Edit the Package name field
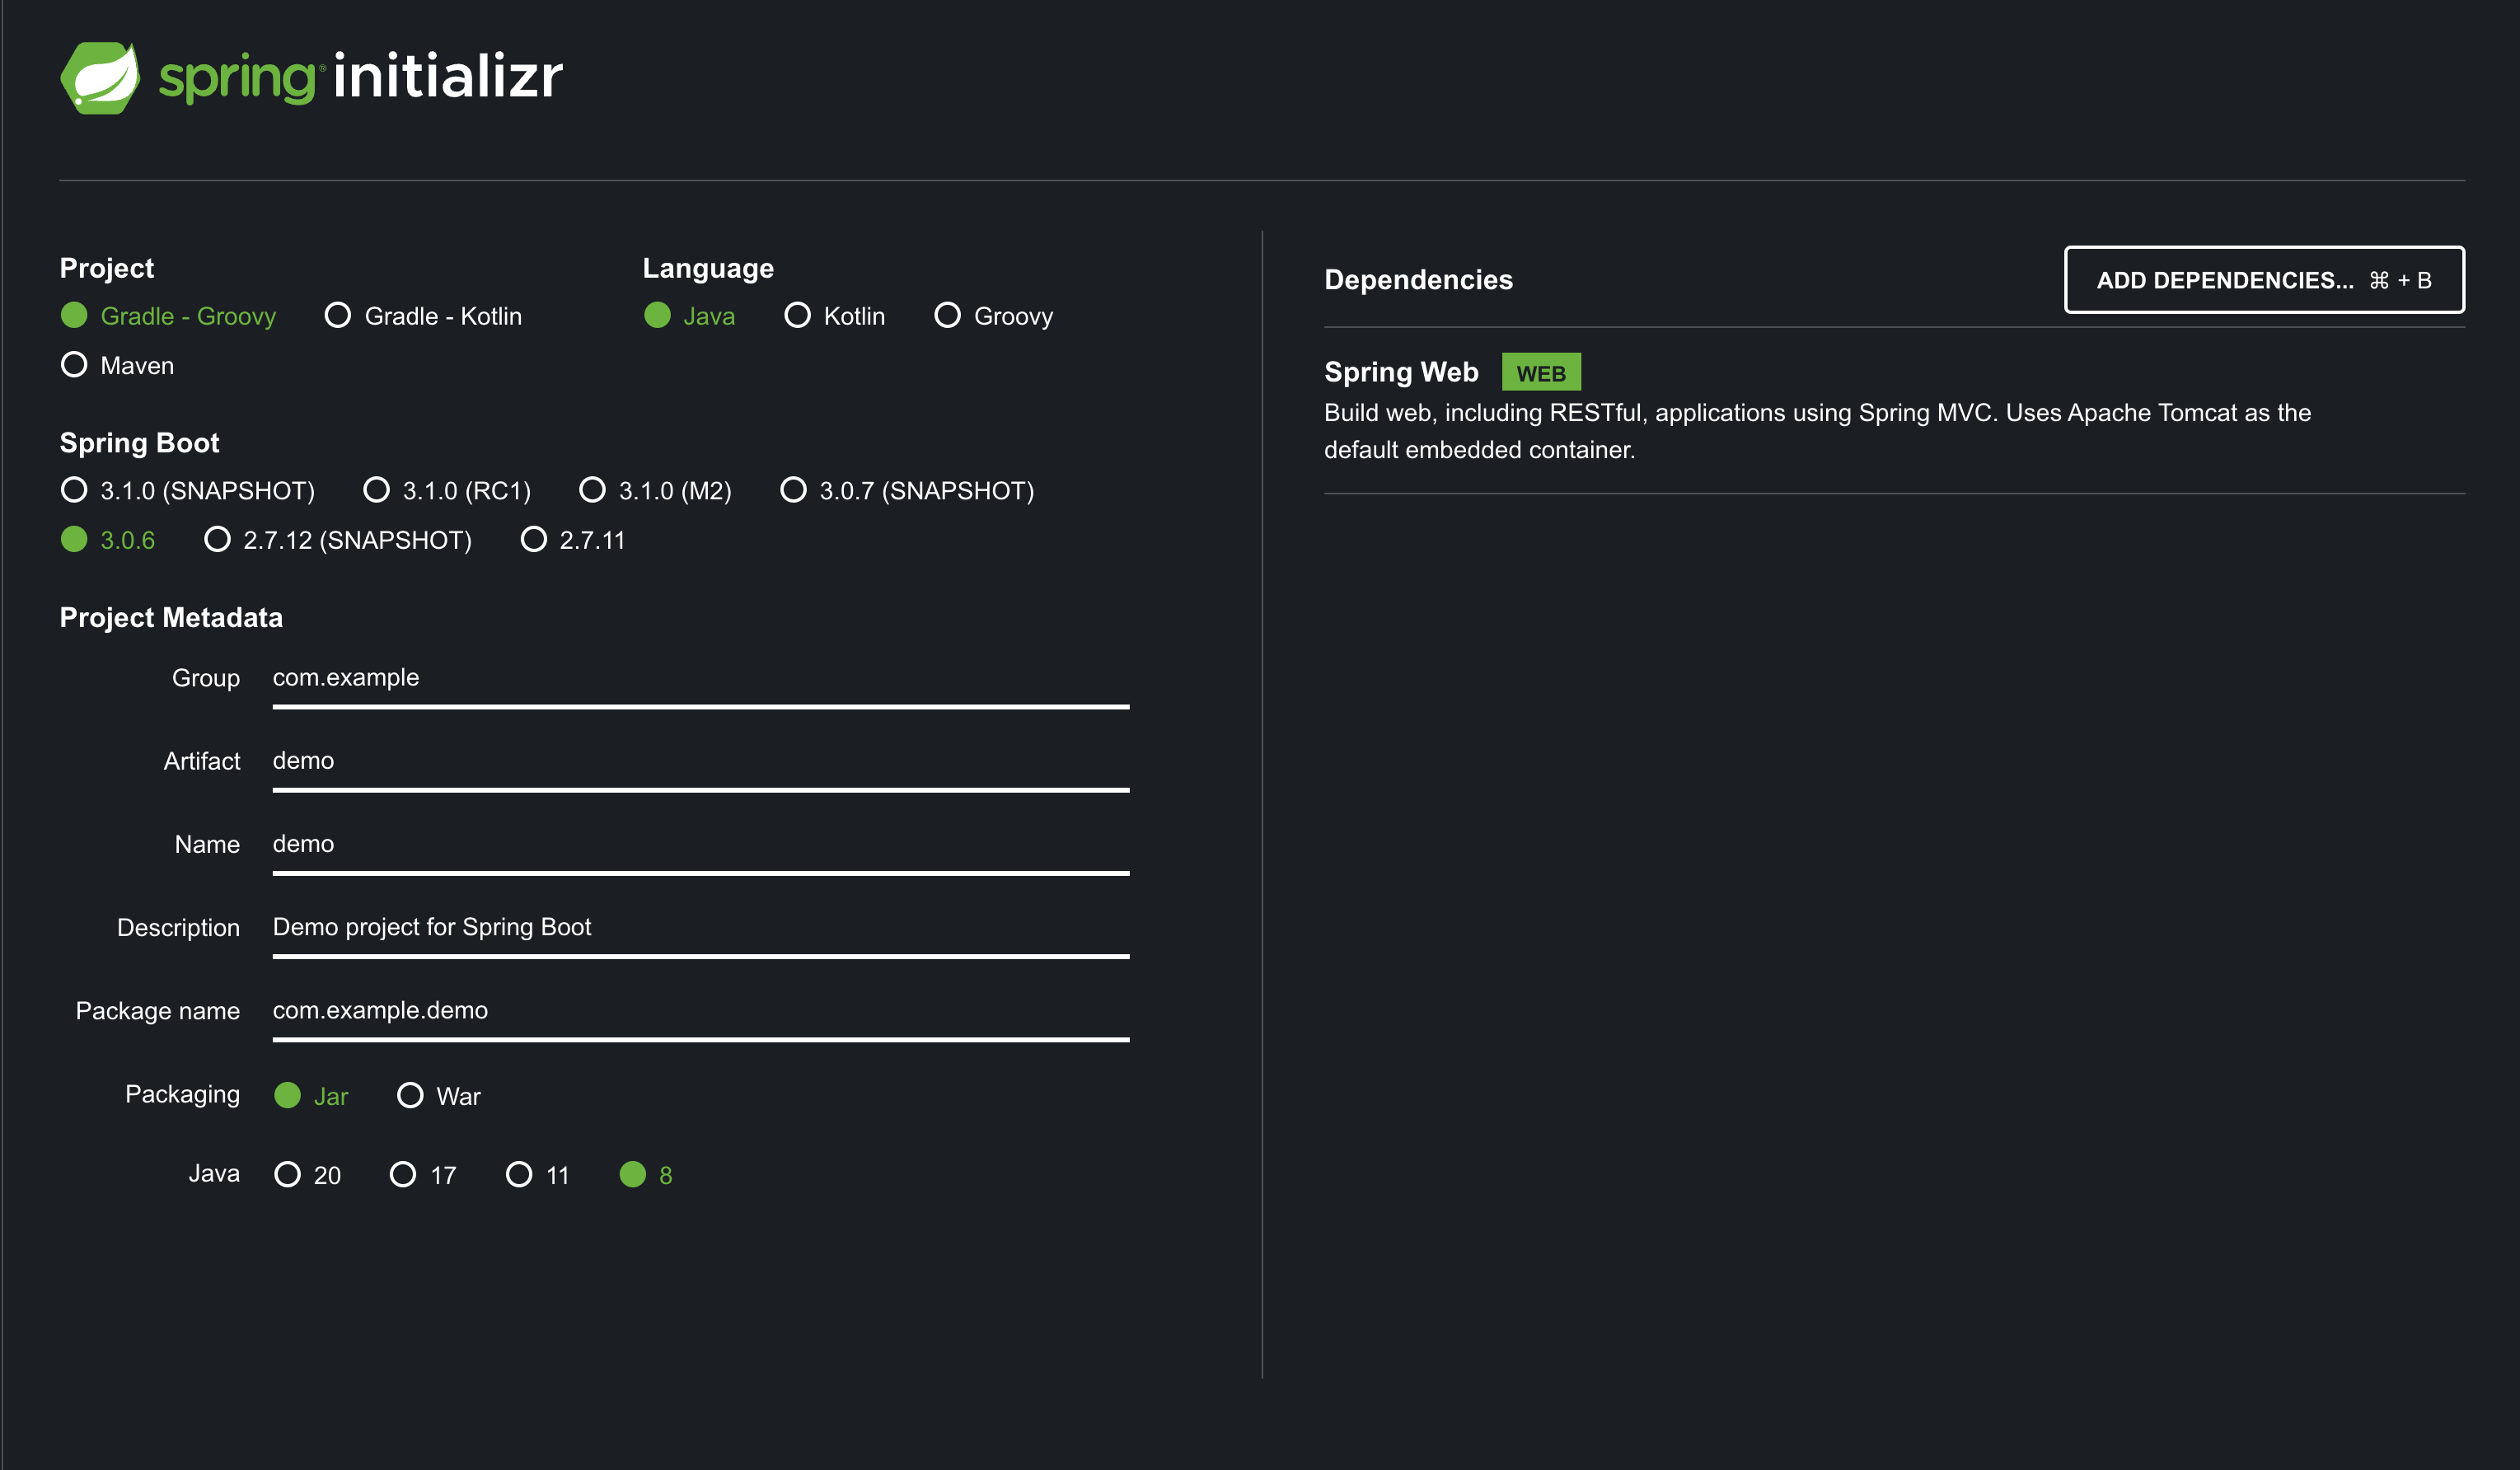 click(700, 1011)
